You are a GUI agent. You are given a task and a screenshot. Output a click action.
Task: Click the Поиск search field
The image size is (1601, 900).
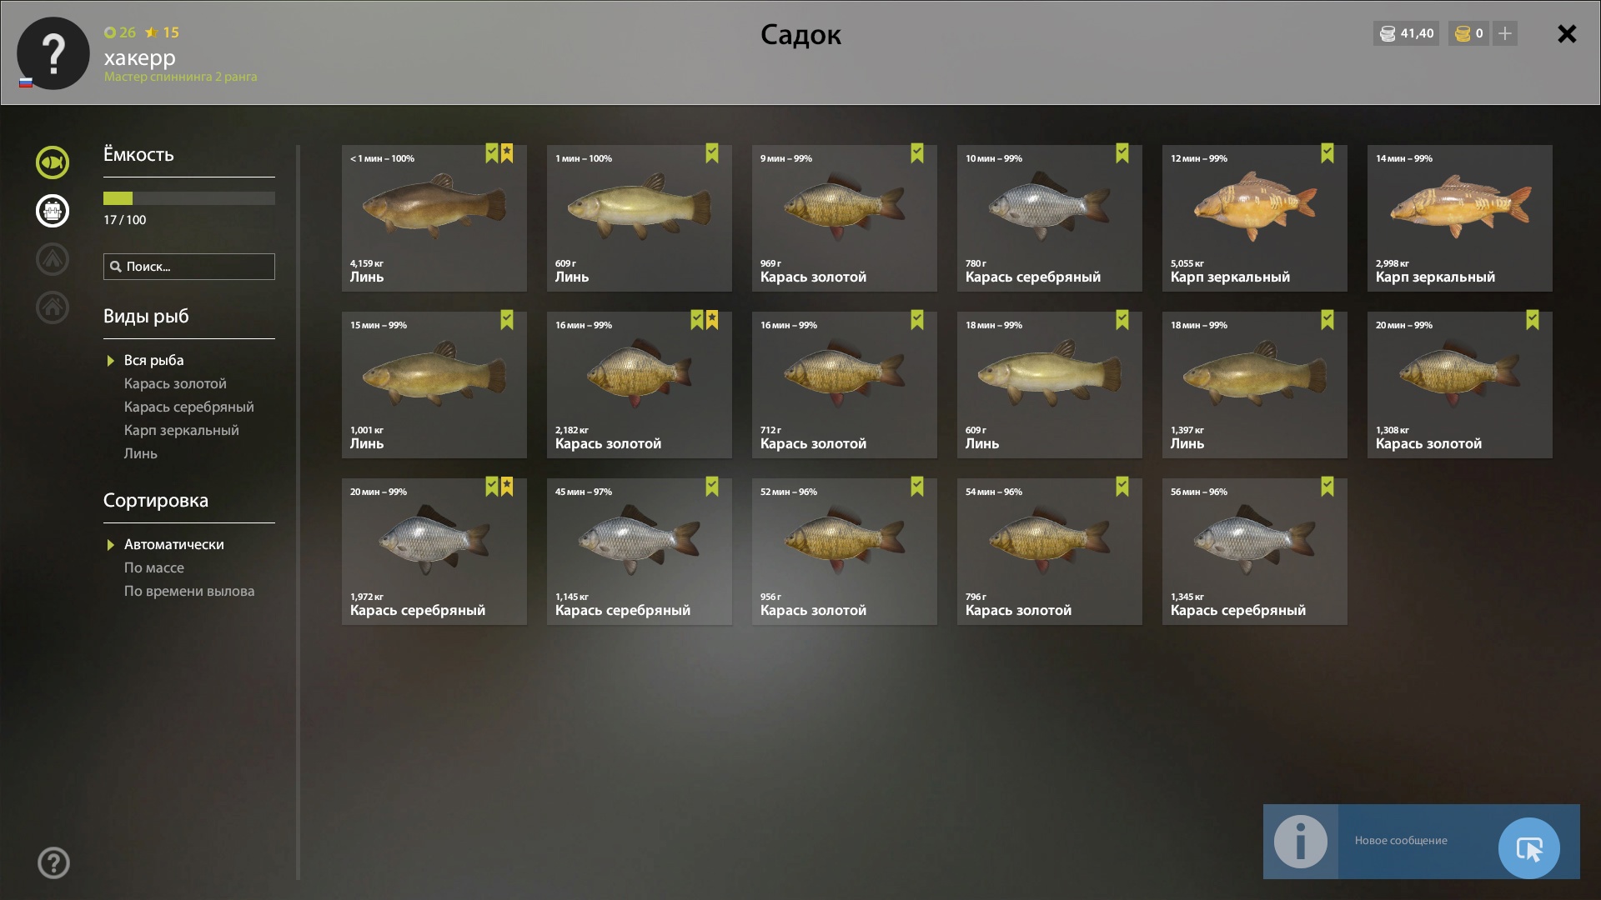[189, 267]
